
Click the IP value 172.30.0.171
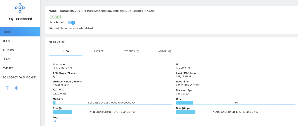point(183,68)
